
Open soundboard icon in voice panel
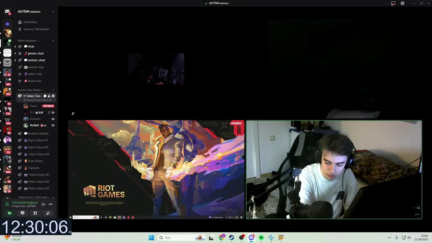(48, 213)
